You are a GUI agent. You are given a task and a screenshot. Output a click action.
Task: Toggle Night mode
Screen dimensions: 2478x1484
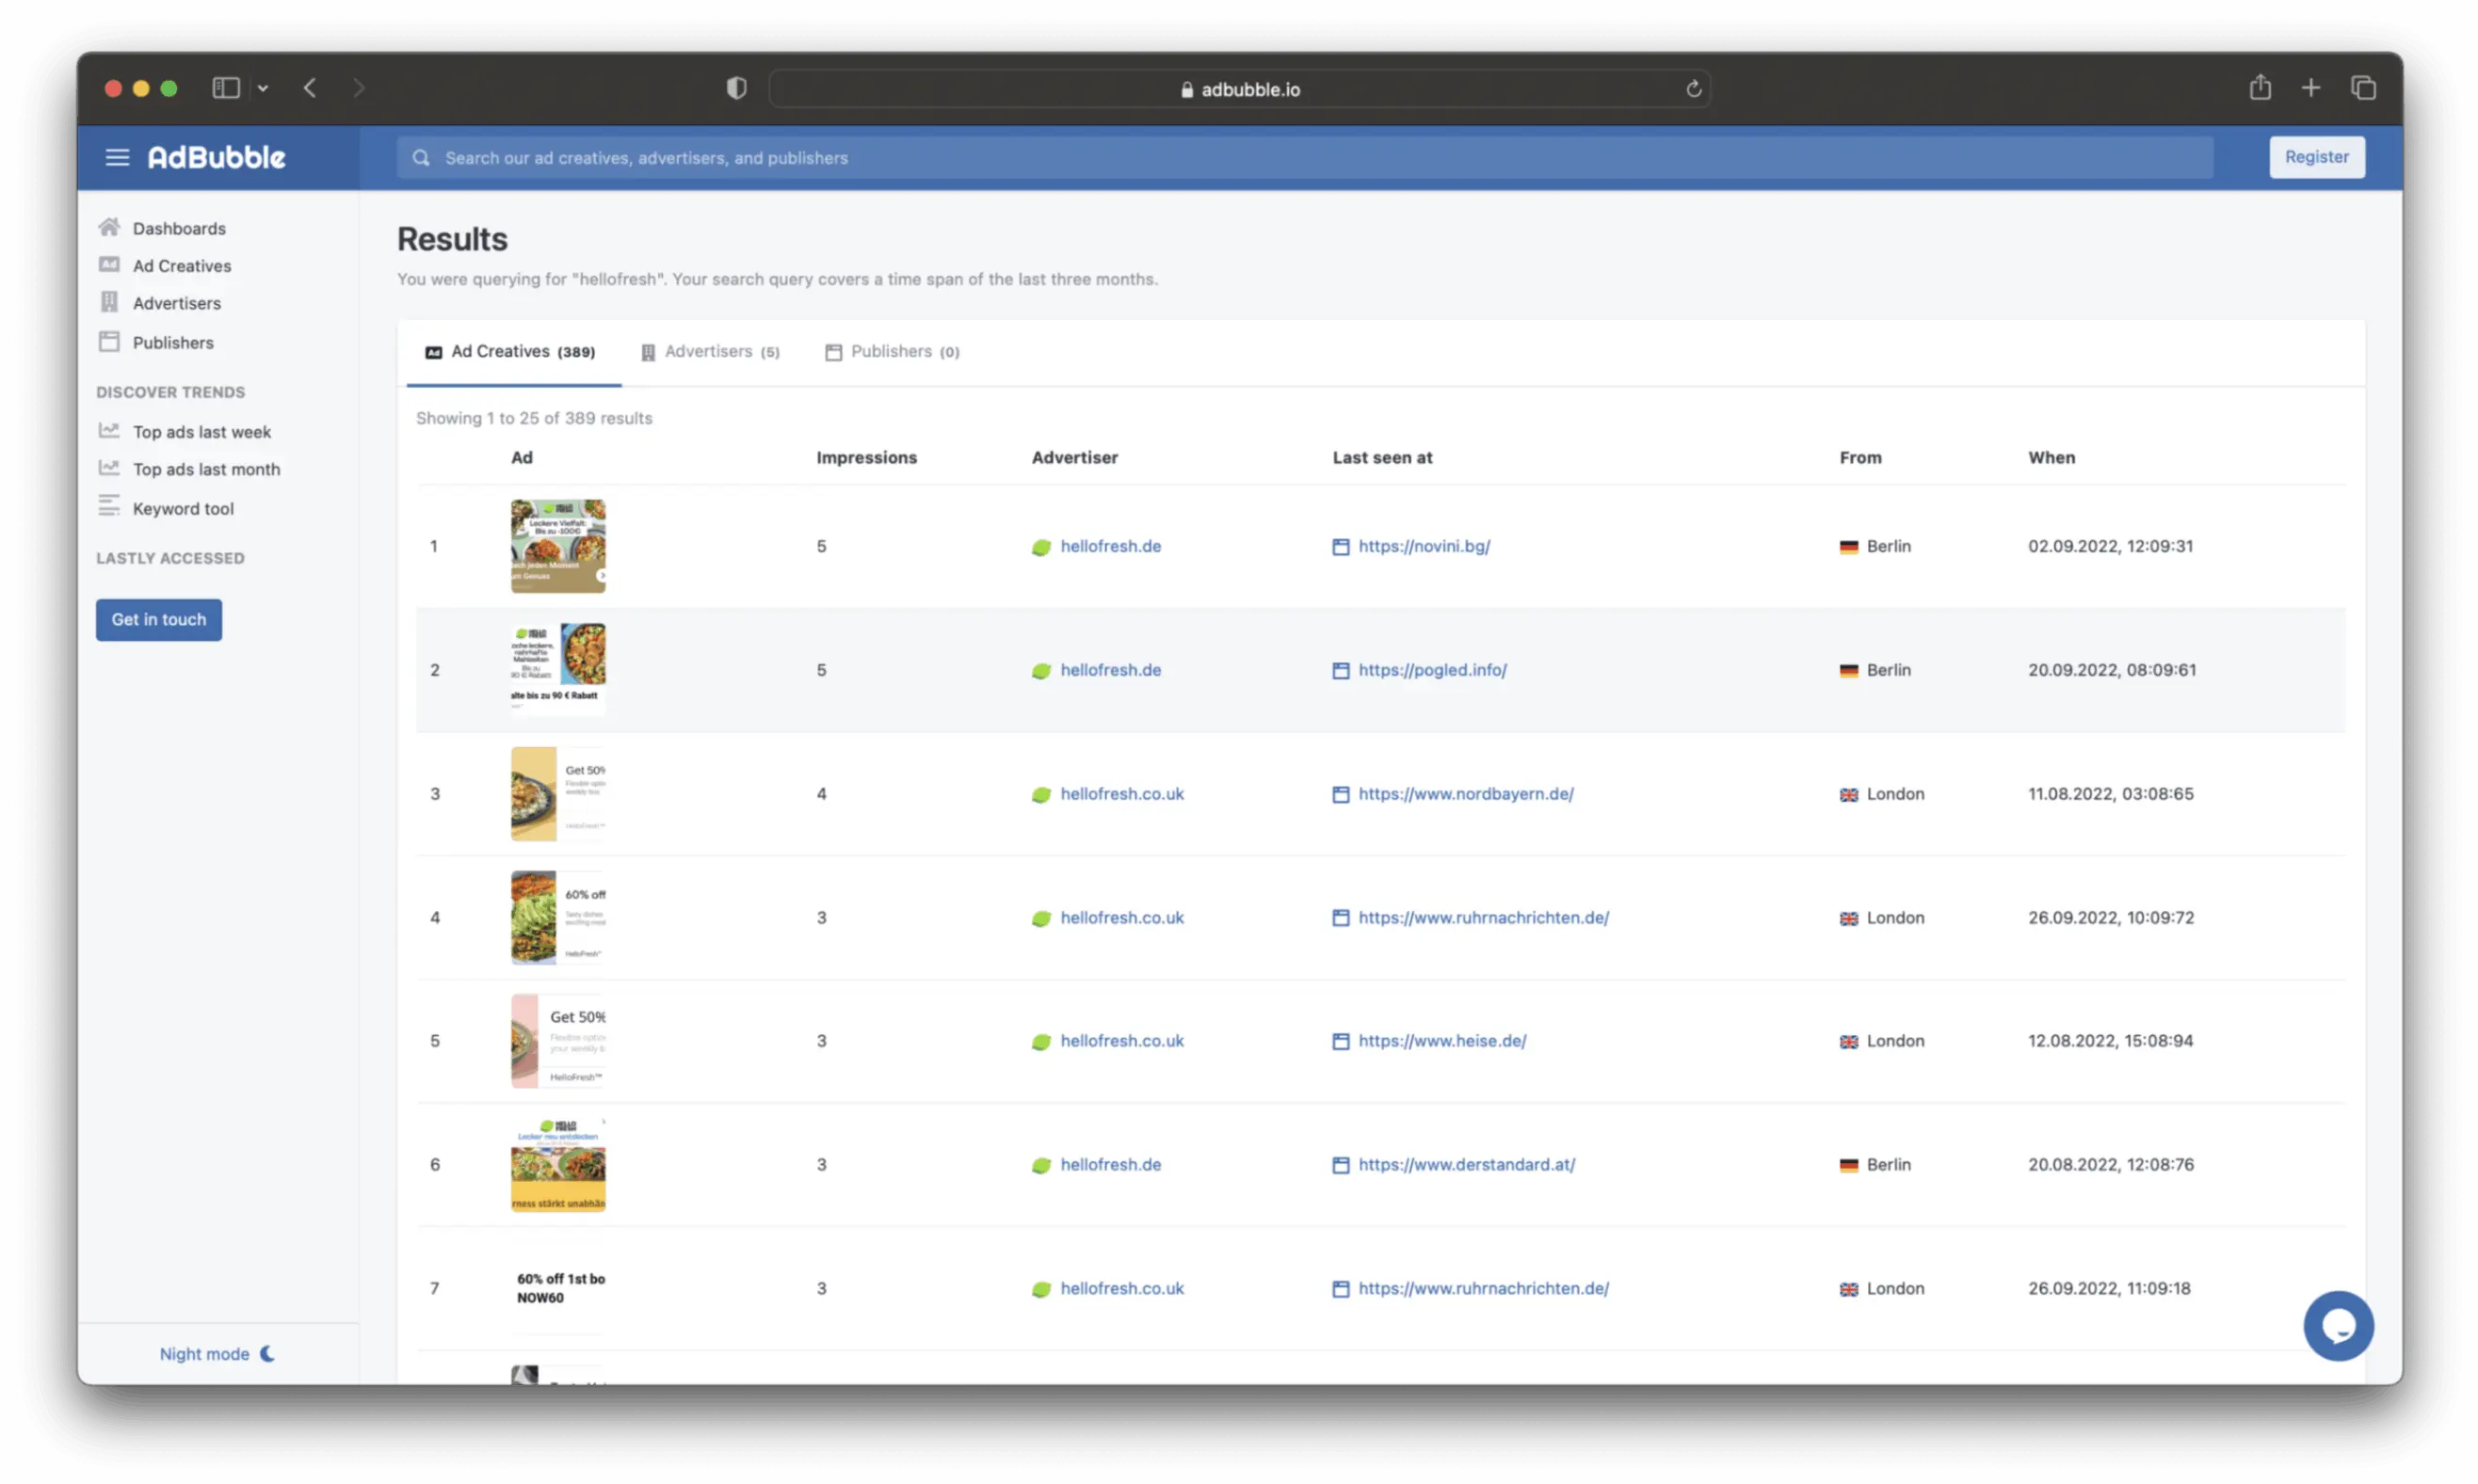click(217, 1353)
